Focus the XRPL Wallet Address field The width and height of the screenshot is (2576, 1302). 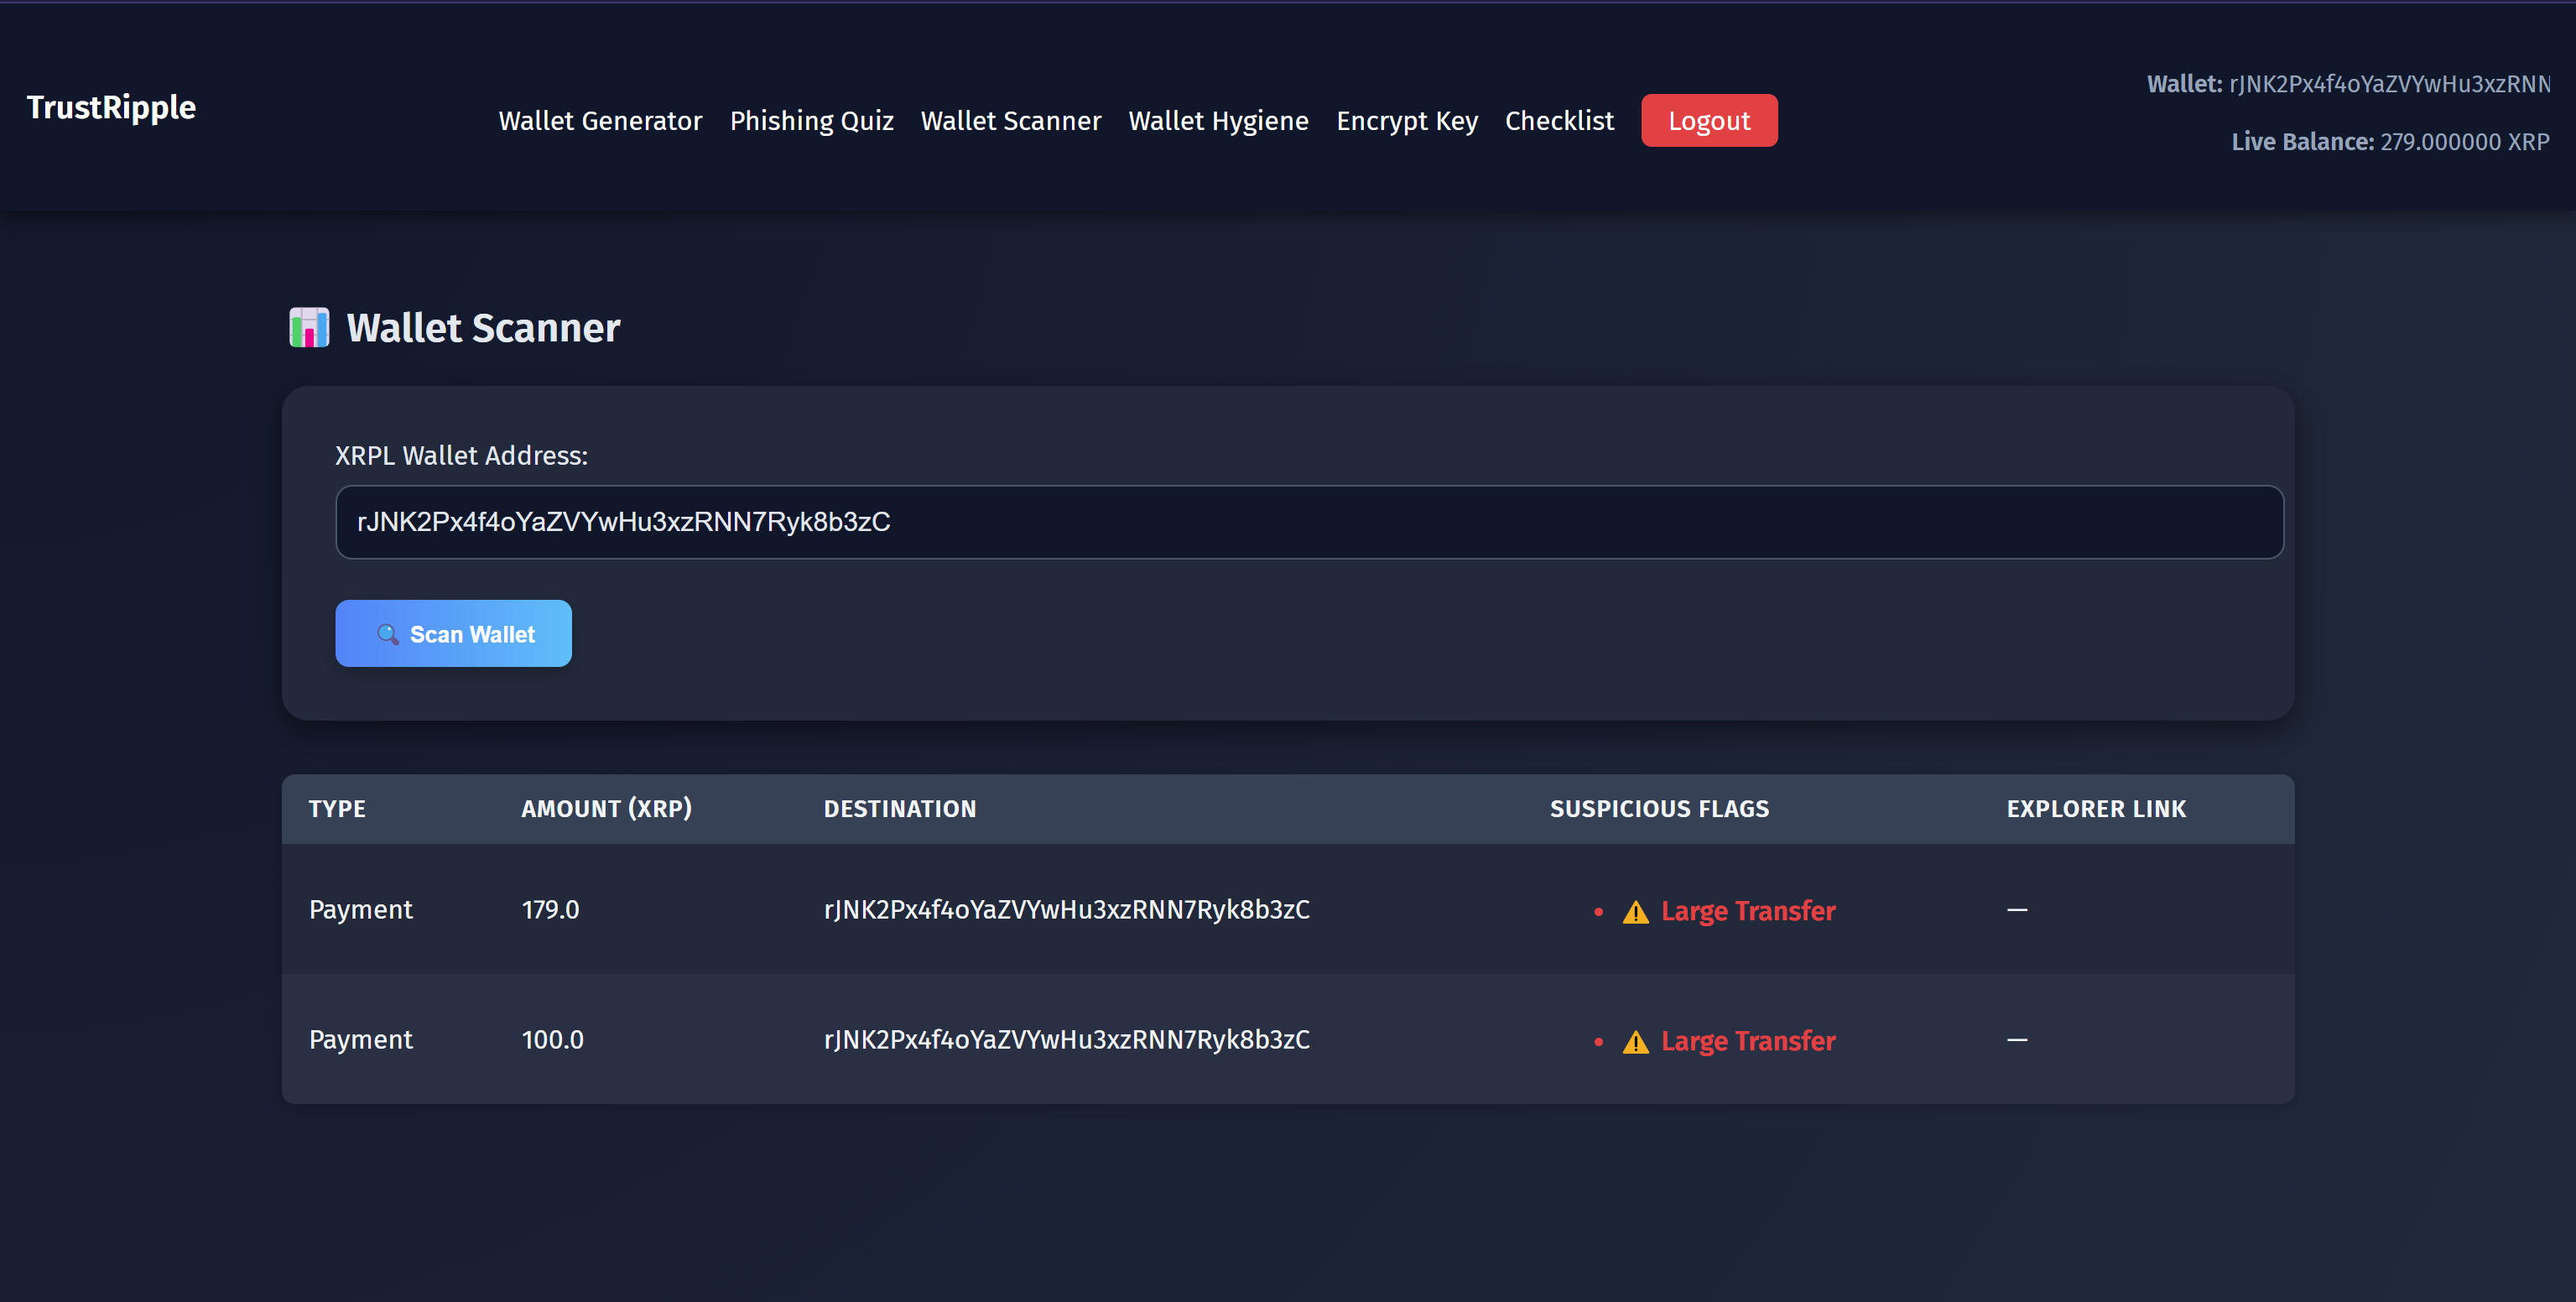click(x=1308, y=522)
